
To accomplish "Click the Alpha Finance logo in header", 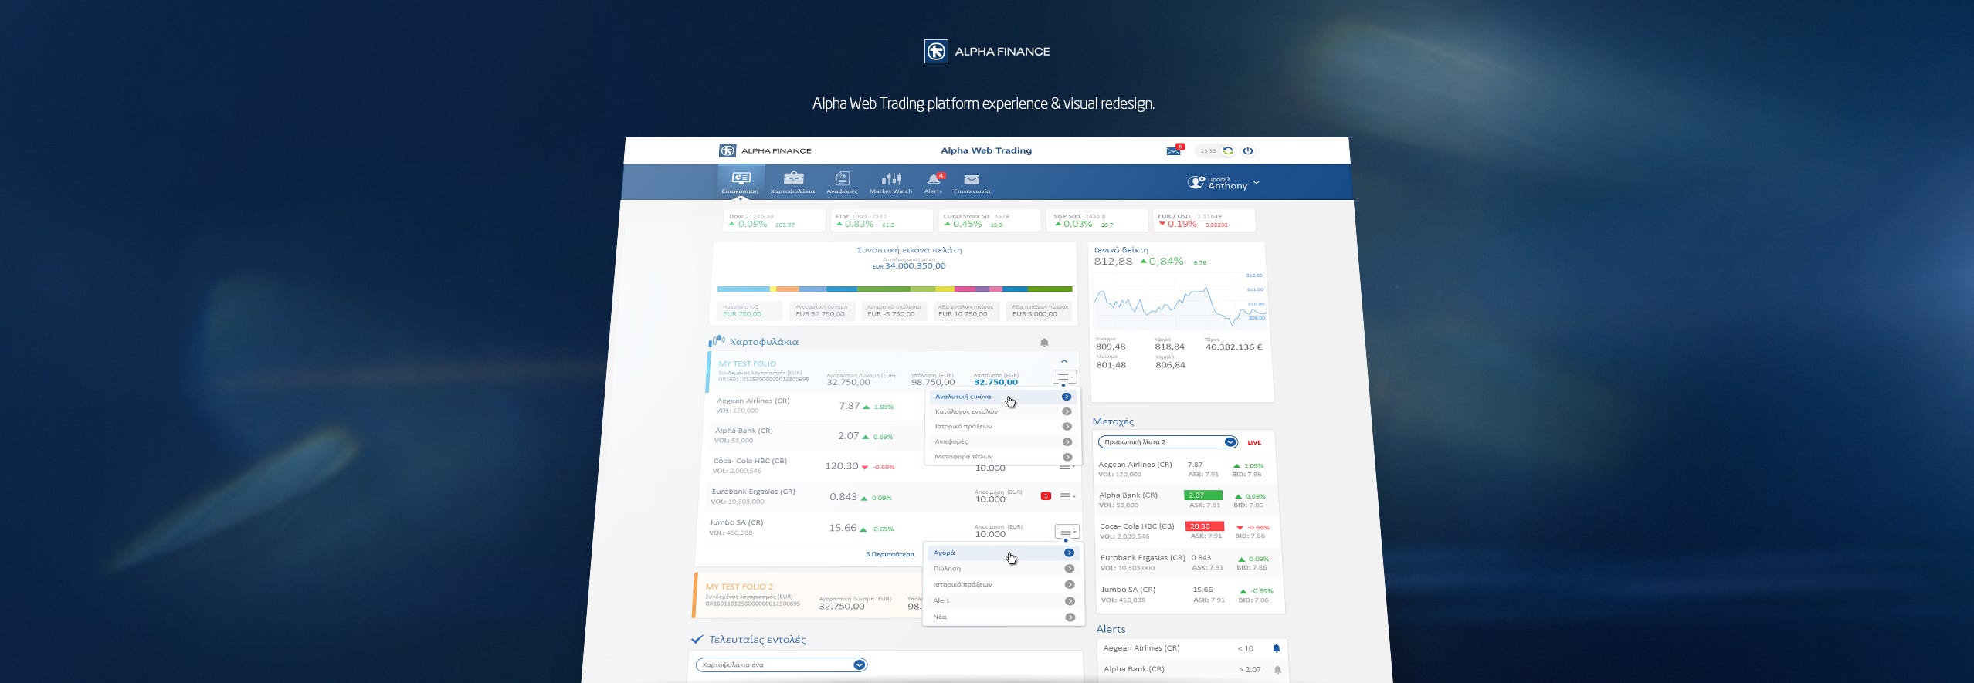I will pyautogui.click(x=765, y=150).
